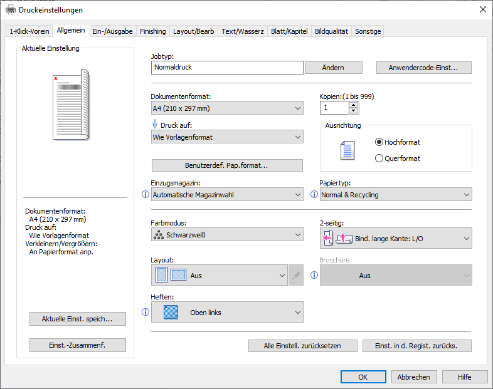Click the page orientation preview icon
This screenshot has height=389, width=493.
347,150
